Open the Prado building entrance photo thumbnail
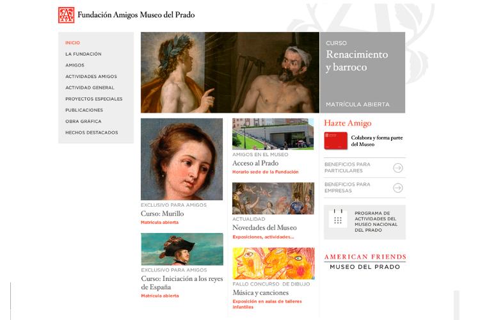Image resolution: width=480 pixels, height=320 pixels. [x=273, y=134]
